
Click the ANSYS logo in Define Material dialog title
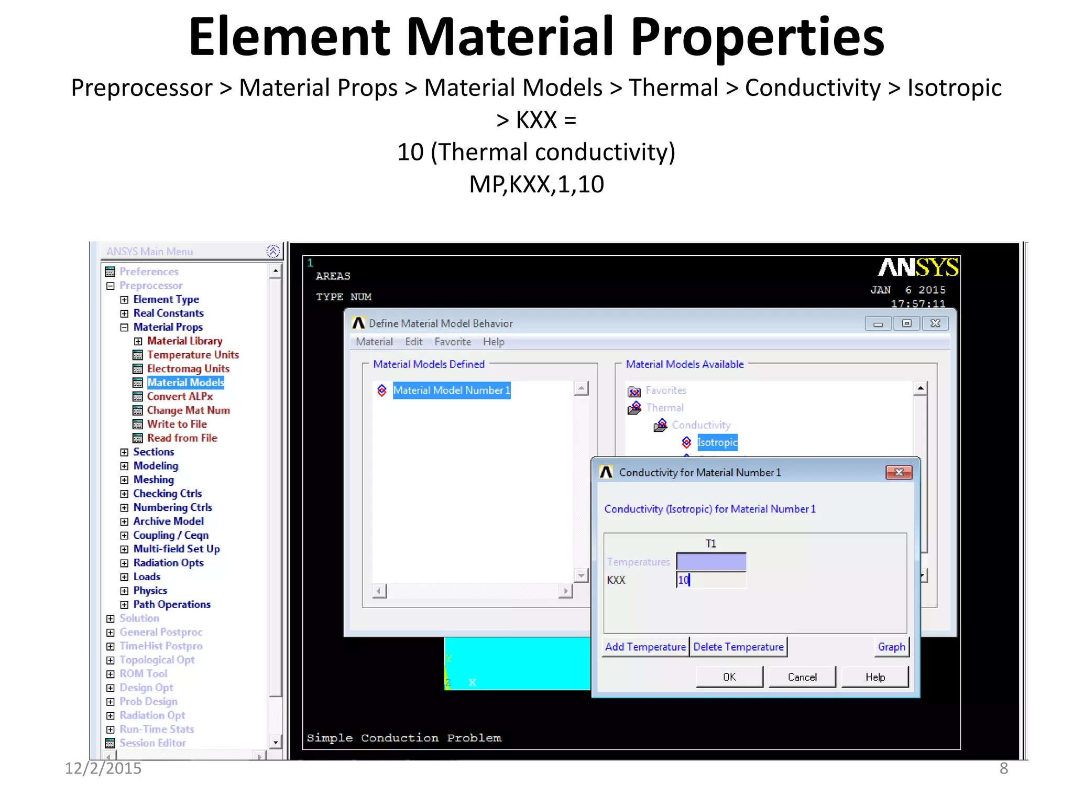tap(358, 323)
